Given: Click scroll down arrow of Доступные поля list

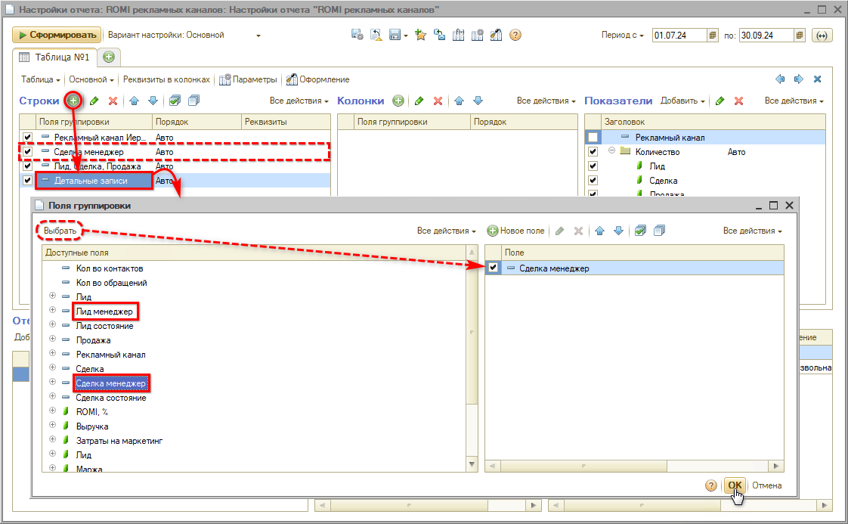Looking at the screenshot, I should (472, 464).
